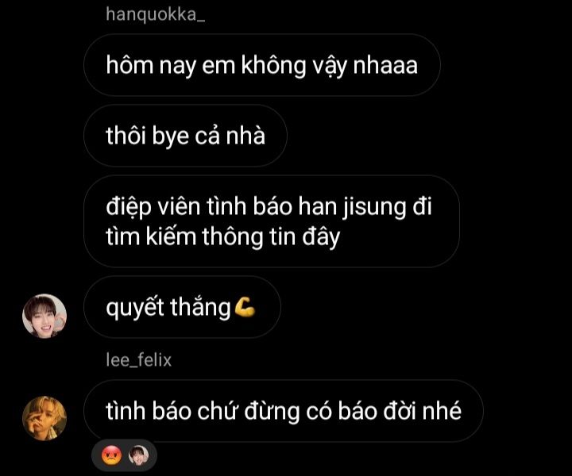Screen dimensions: 572x476
Task: Click the word 'quyết' in the fourth bubble
Action: coord(135,308)
